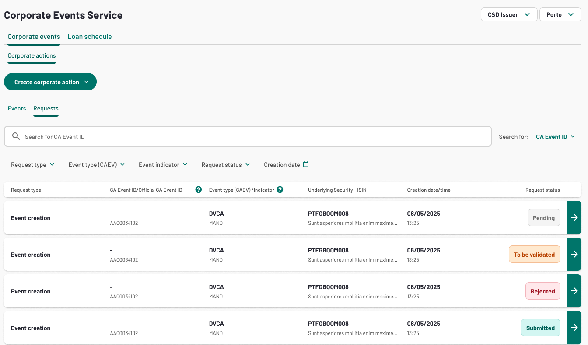The image size is (588, 345).
Task: Open the Submitted request row arrow
Action: (574, 328)
